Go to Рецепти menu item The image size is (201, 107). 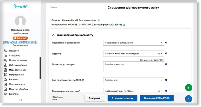[x=14, y=80]
